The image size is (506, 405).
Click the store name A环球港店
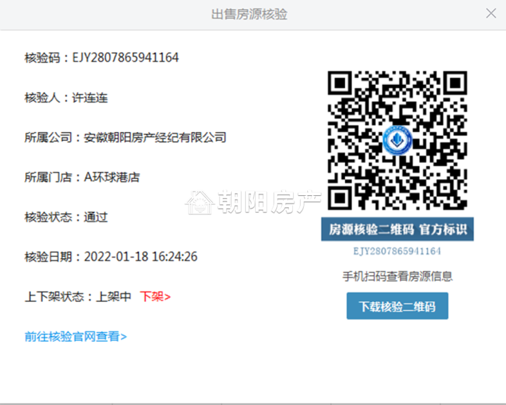pyautogui.click(x=112, y=177)
